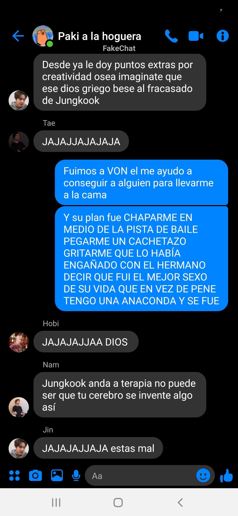The image size is (238, 516).
Task: Open the emoji picker smiley icon
Action: pyautogui.click(x=203, y=475)
